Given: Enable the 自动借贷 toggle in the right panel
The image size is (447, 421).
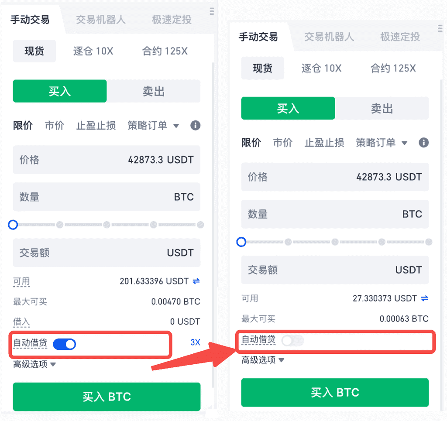Looking at the screenshot, I should pos(292,341).
